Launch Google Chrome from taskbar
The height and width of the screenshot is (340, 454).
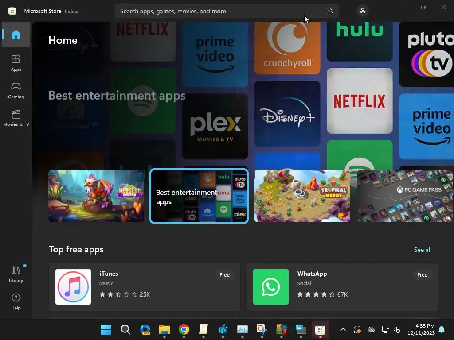[x=184, y=329]
